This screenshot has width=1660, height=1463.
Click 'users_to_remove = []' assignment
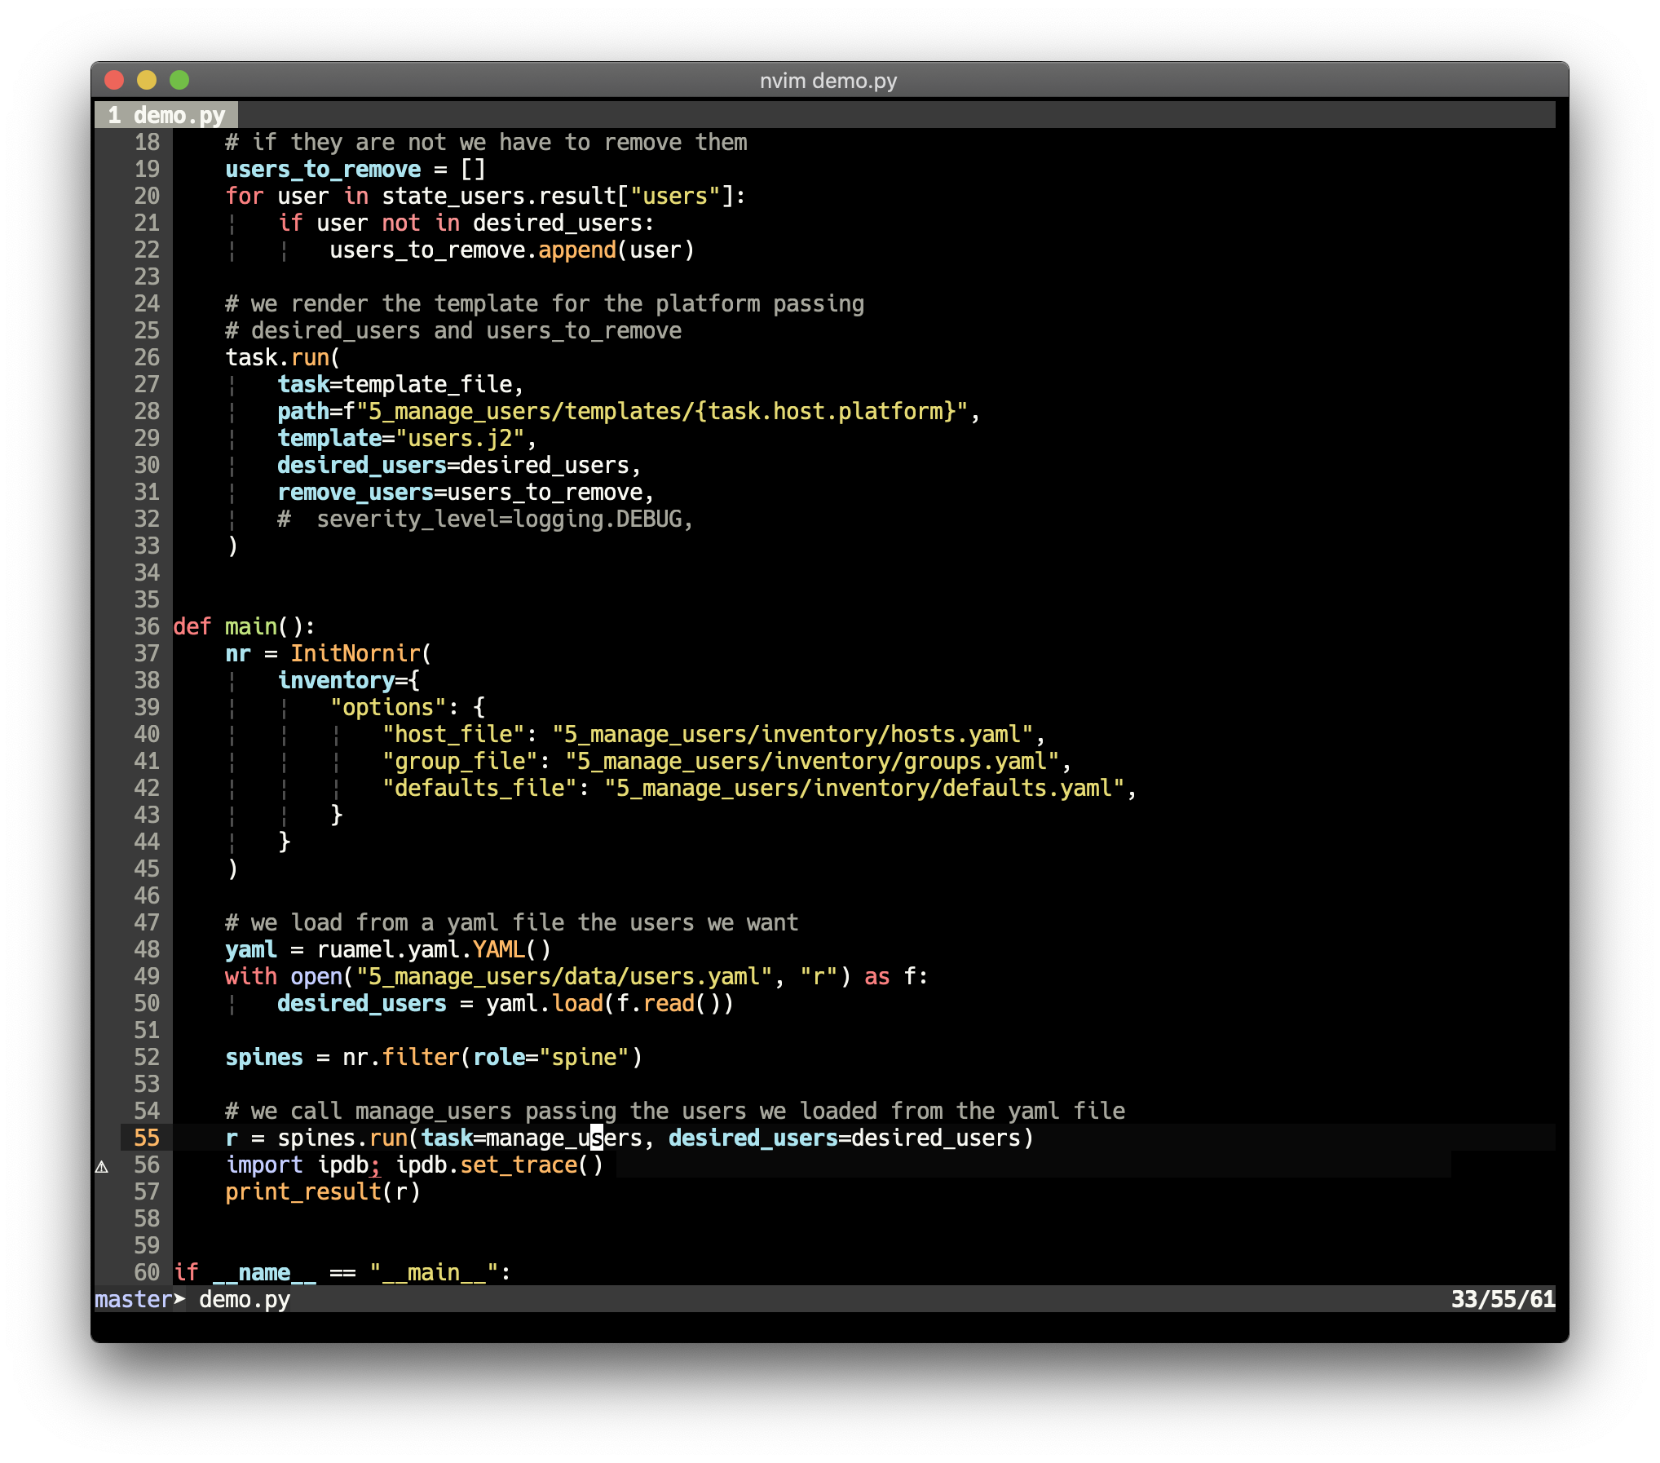coord(355,169)
